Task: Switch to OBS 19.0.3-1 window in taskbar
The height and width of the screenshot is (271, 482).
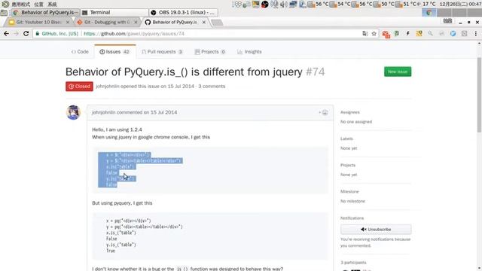Action: pyautogui.click(x=184, y=12)
